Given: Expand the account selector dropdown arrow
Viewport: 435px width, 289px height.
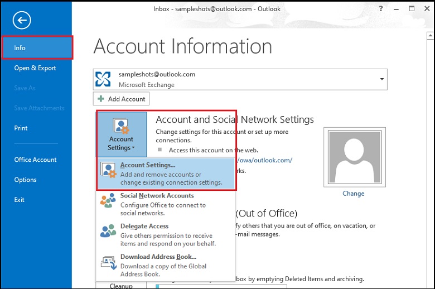Looking at the screenshot, I should point(381,79).
